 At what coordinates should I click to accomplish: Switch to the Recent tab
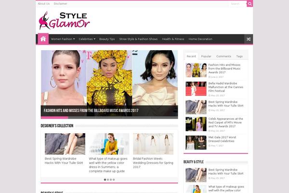tap(191, 56)
